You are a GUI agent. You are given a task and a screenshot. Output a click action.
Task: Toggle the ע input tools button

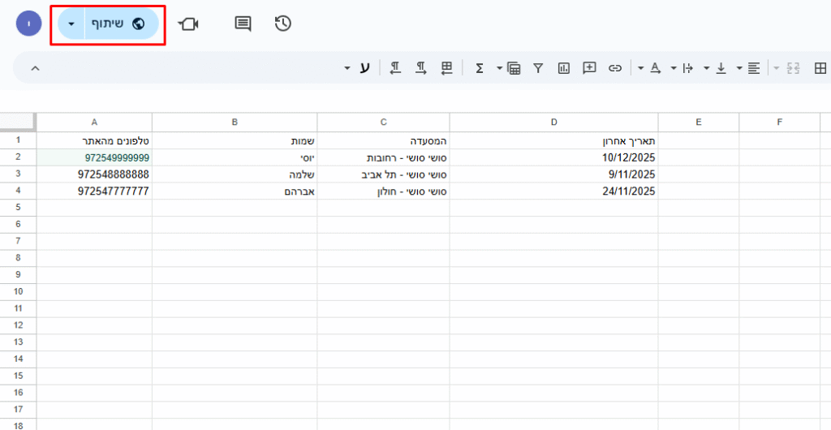[x=364, y=68]
